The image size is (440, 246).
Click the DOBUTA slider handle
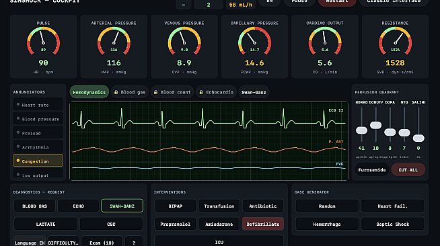(x=375, y=125)
